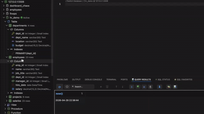The image size is (204, 114).
Task: Collapse the hr_demo database
Action: pos(4,18)
